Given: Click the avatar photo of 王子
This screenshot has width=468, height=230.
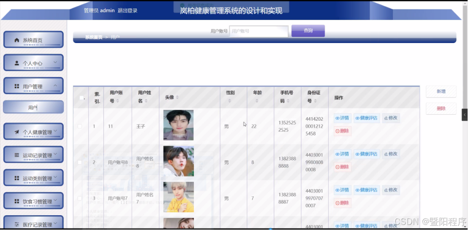Looking at the screenshot, I should (179, 125).
